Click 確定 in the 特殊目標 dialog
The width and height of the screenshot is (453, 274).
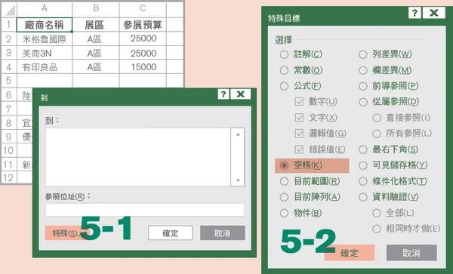[x=350, y=253]
